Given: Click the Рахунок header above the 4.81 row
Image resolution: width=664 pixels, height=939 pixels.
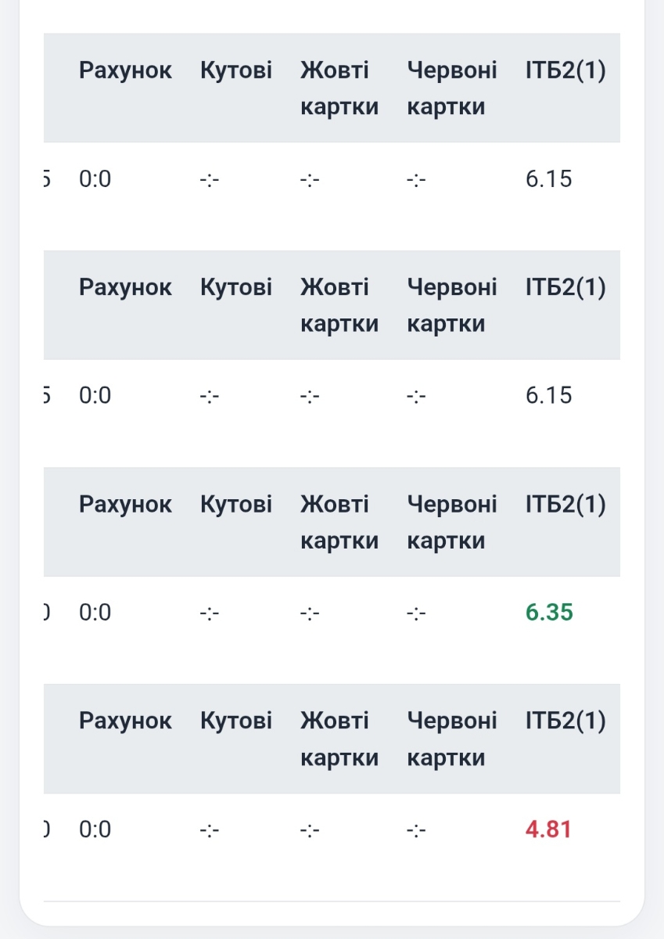Looking at the screenshot, I should tap(125, 721).
